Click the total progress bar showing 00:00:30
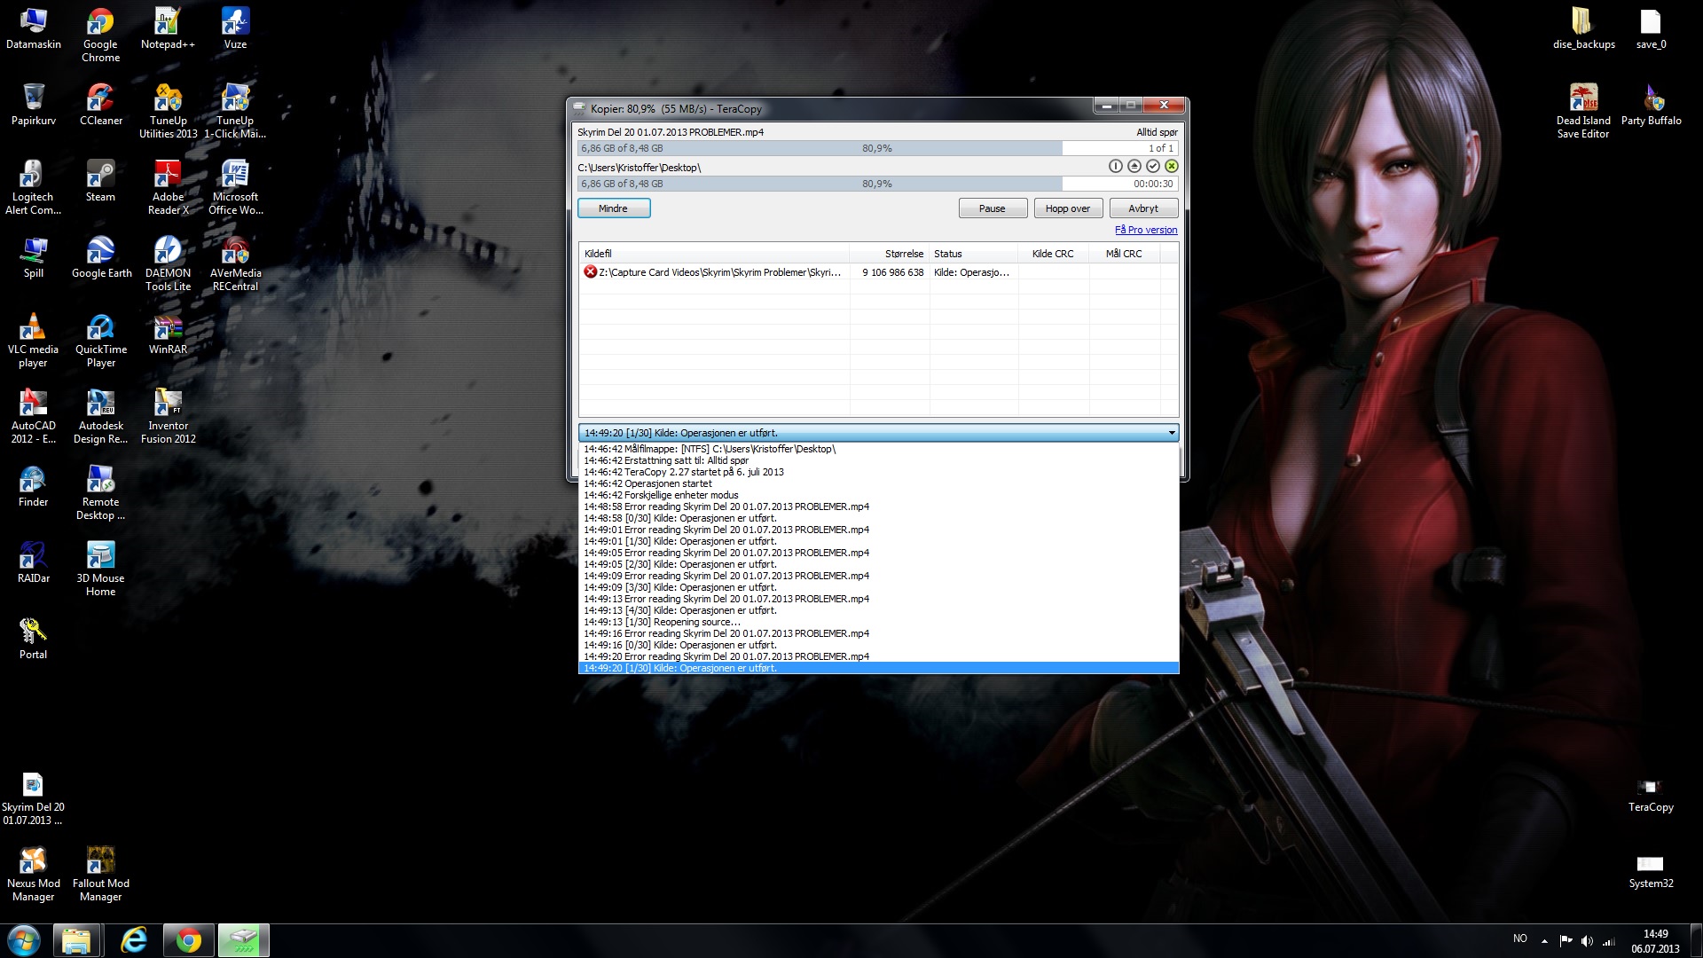The height and width of the screenshot is (958, 1703). [x=877, y=184]
